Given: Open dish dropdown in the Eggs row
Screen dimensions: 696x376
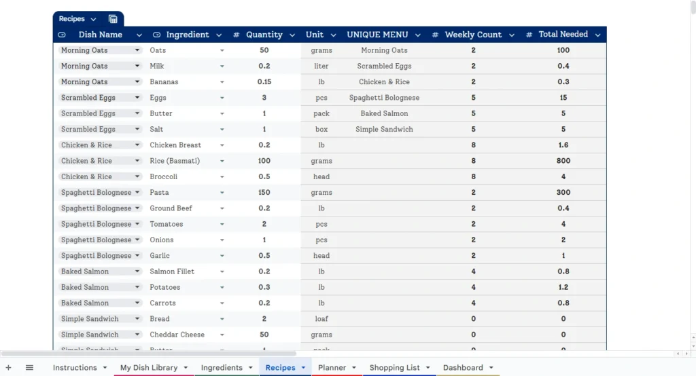Looking at the screenshot, I should (x=137, y=98).
